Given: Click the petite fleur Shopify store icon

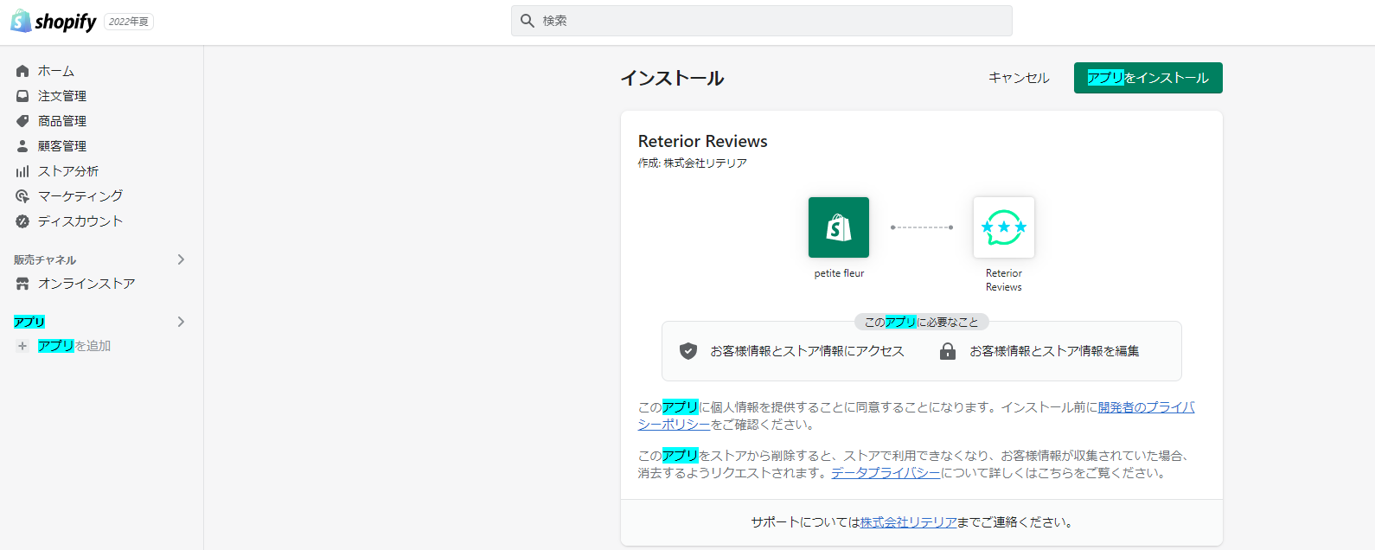Looking at the screenshot, I should point(839,227).
